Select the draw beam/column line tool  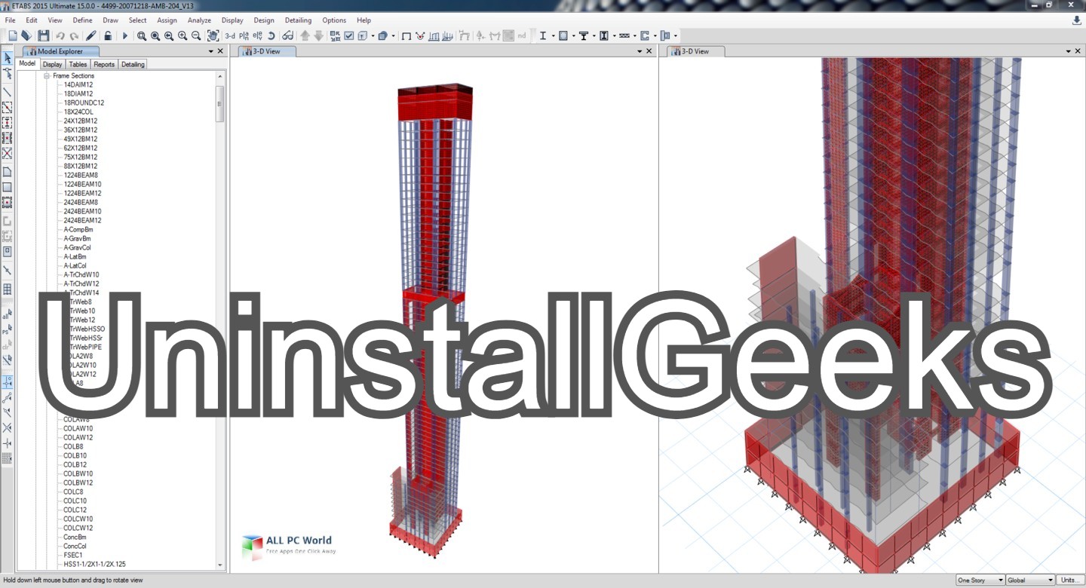(8, 93)
